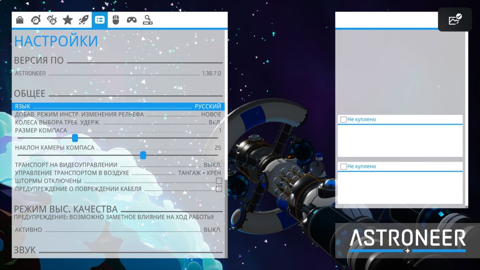
Task: Open the mouse controls tab
Action: coord(115,20)
